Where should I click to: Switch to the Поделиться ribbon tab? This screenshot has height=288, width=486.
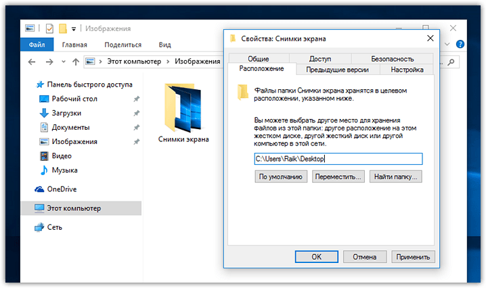[x=123, y=45]
